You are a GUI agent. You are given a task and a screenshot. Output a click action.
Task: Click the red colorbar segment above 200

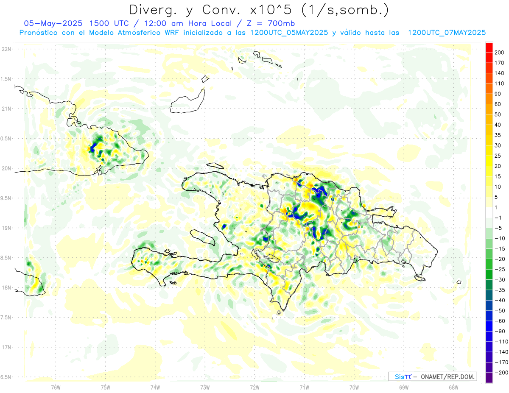tap(489, 47)
